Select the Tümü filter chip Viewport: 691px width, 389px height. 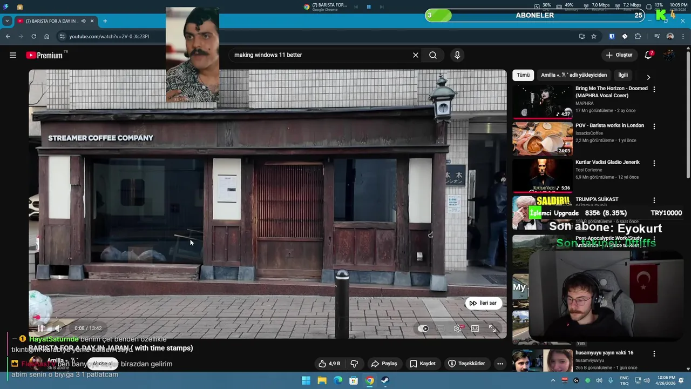point(523,75)
